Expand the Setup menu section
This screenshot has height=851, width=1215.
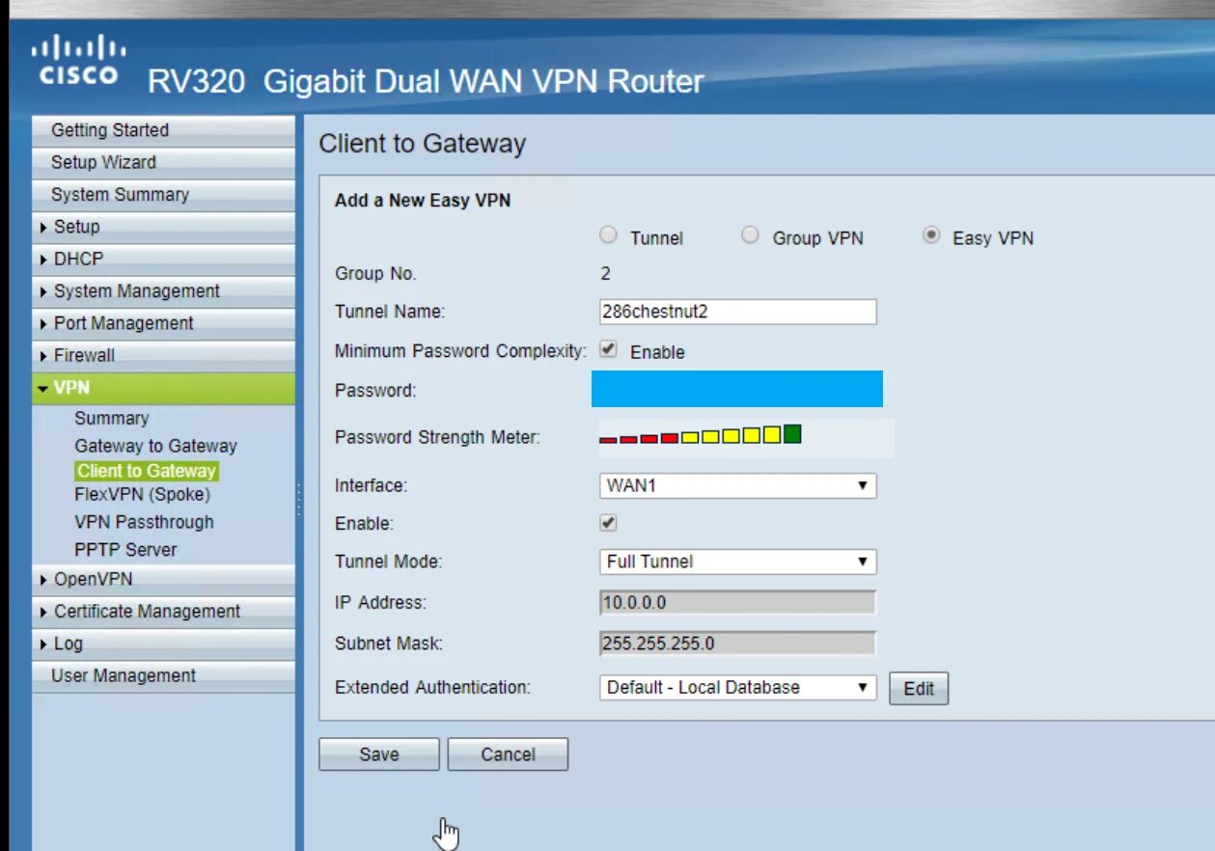pos(163,227)
